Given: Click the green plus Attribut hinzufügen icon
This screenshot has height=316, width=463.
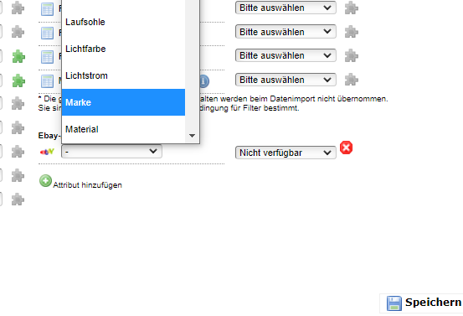Looking at the screenshot, I should point(45,181).
